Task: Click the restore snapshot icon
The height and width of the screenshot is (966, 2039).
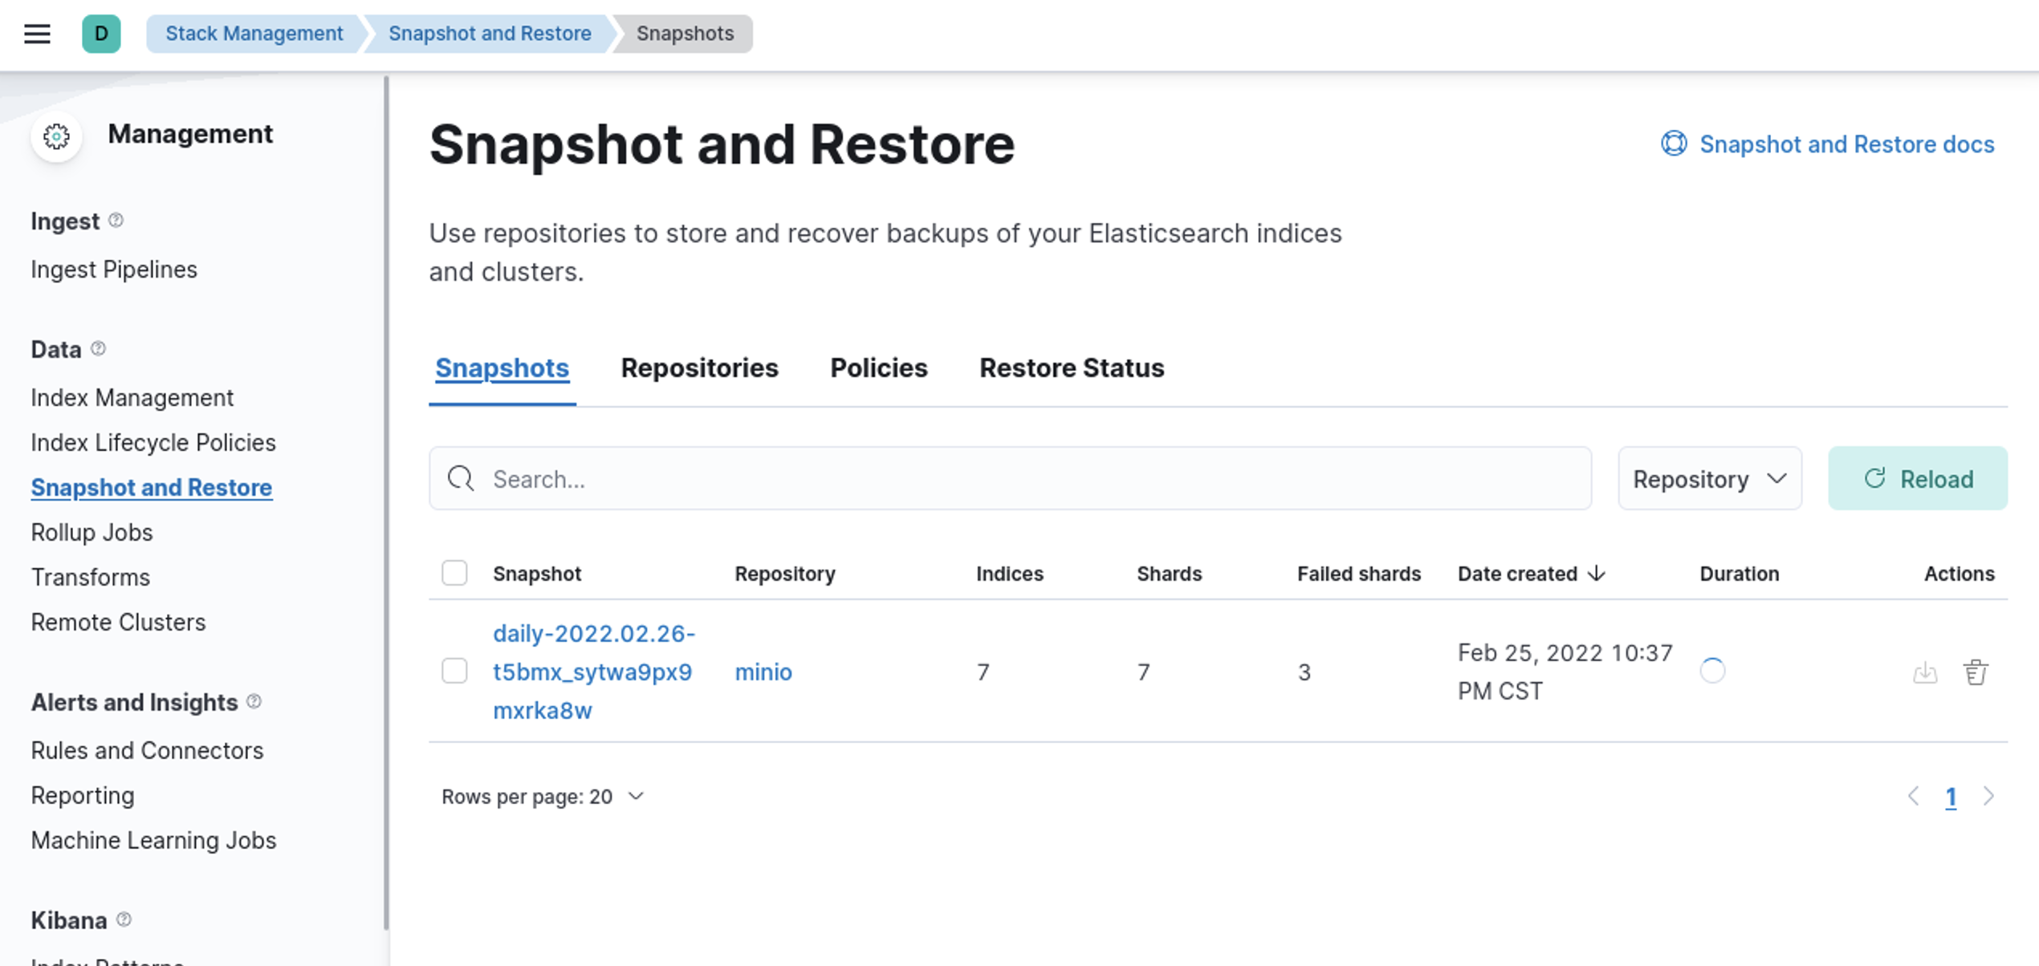Action: (x=1925, y=672)
